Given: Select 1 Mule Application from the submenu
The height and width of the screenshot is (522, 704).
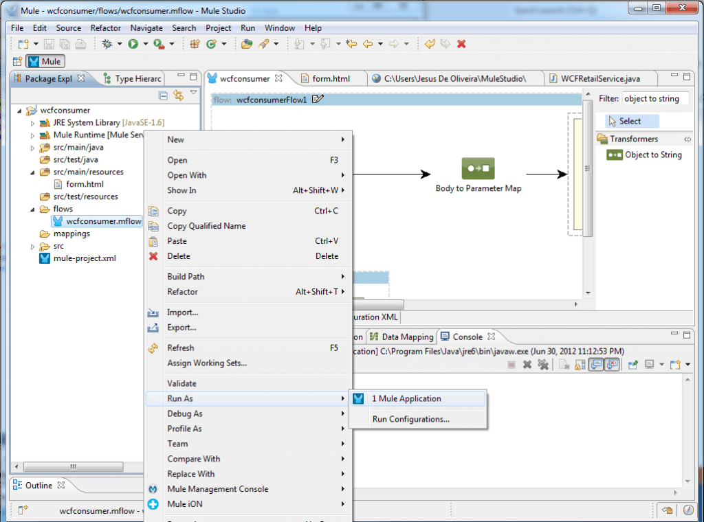Looking at the screenshot, I should click(408, 398).
